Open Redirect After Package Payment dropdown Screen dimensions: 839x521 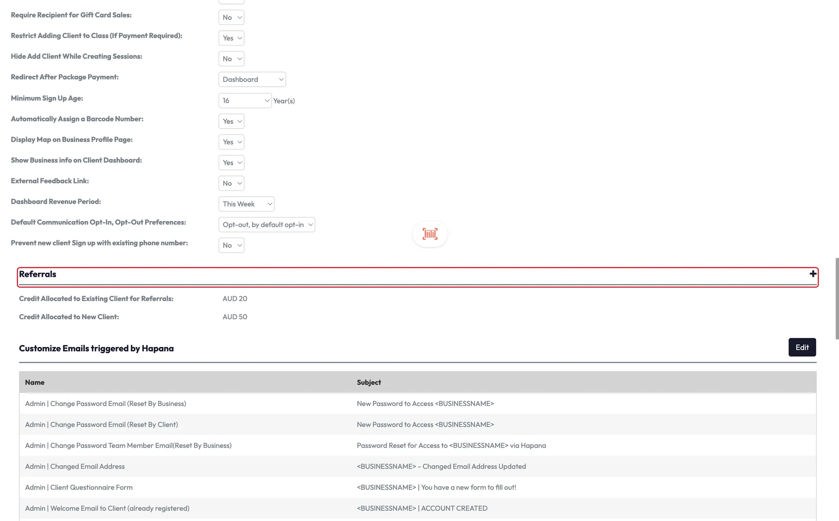[x=252, y=79]
